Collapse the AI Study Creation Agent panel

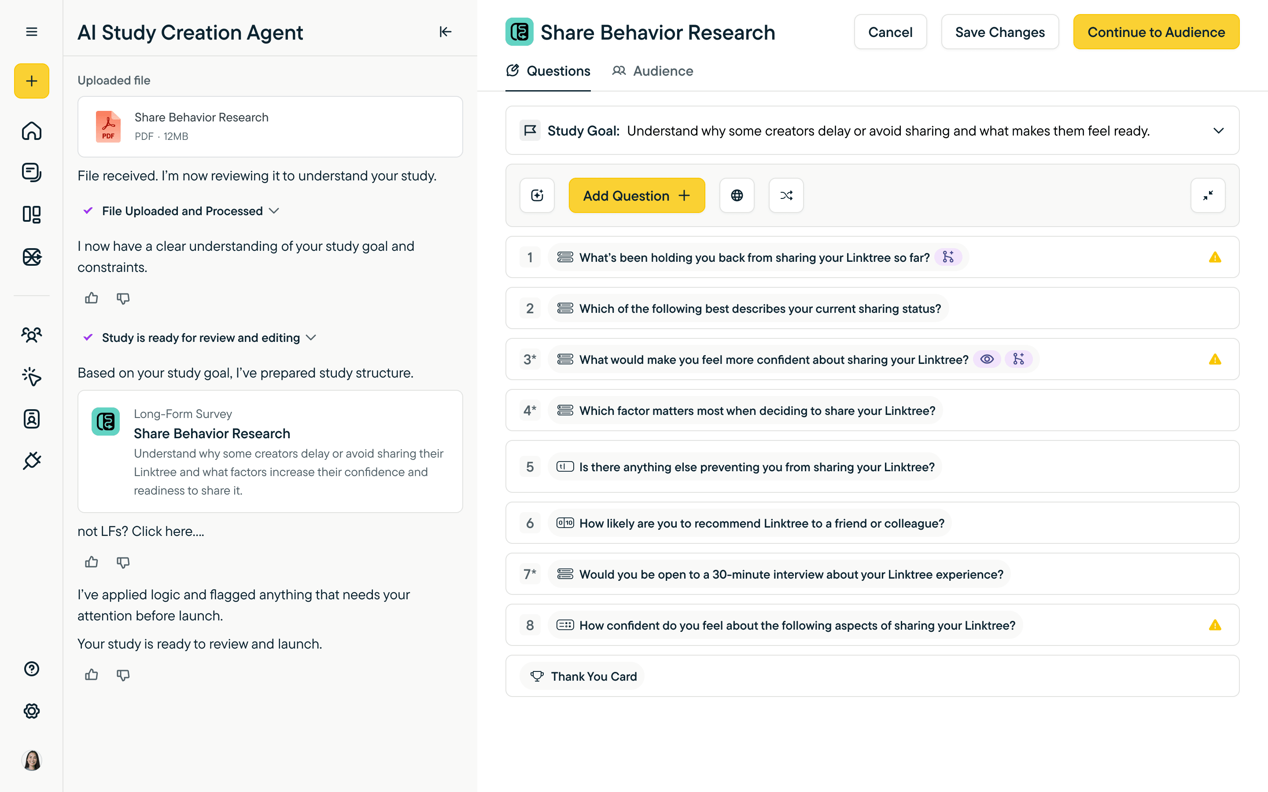(446, 32)
